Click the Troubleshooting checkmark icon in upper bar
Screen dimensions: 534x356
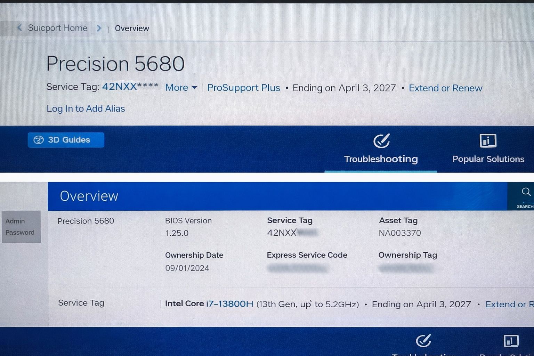pyautogui.click(x=381, y=141)
